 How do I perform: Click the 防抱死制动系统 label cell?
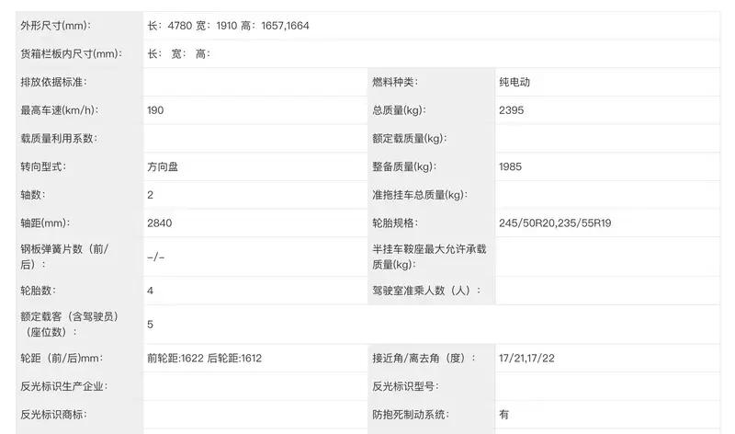click(x=411, y=415)
